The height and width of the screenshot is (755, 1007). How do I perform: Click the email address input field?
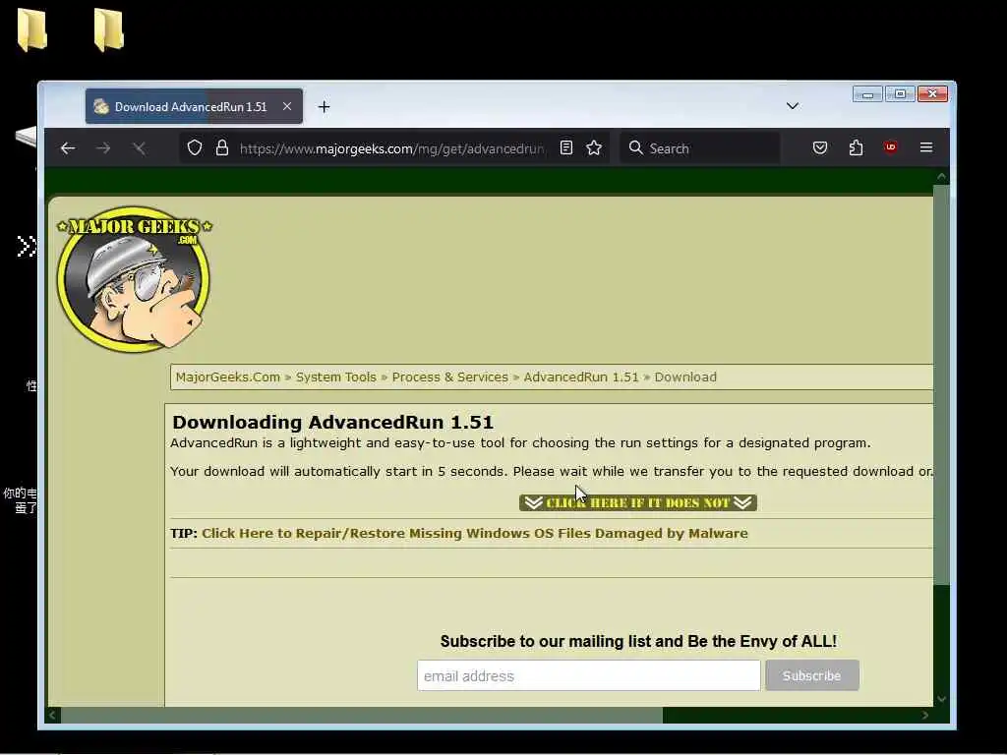(588, 675)
